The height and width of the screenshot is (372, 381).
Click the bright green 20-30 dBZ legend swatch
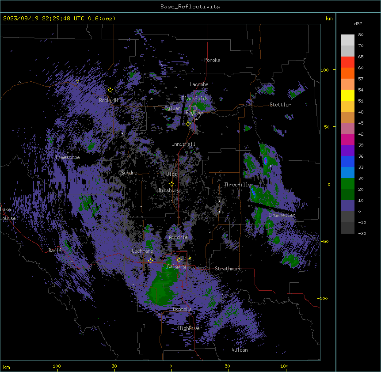point(347,184)
